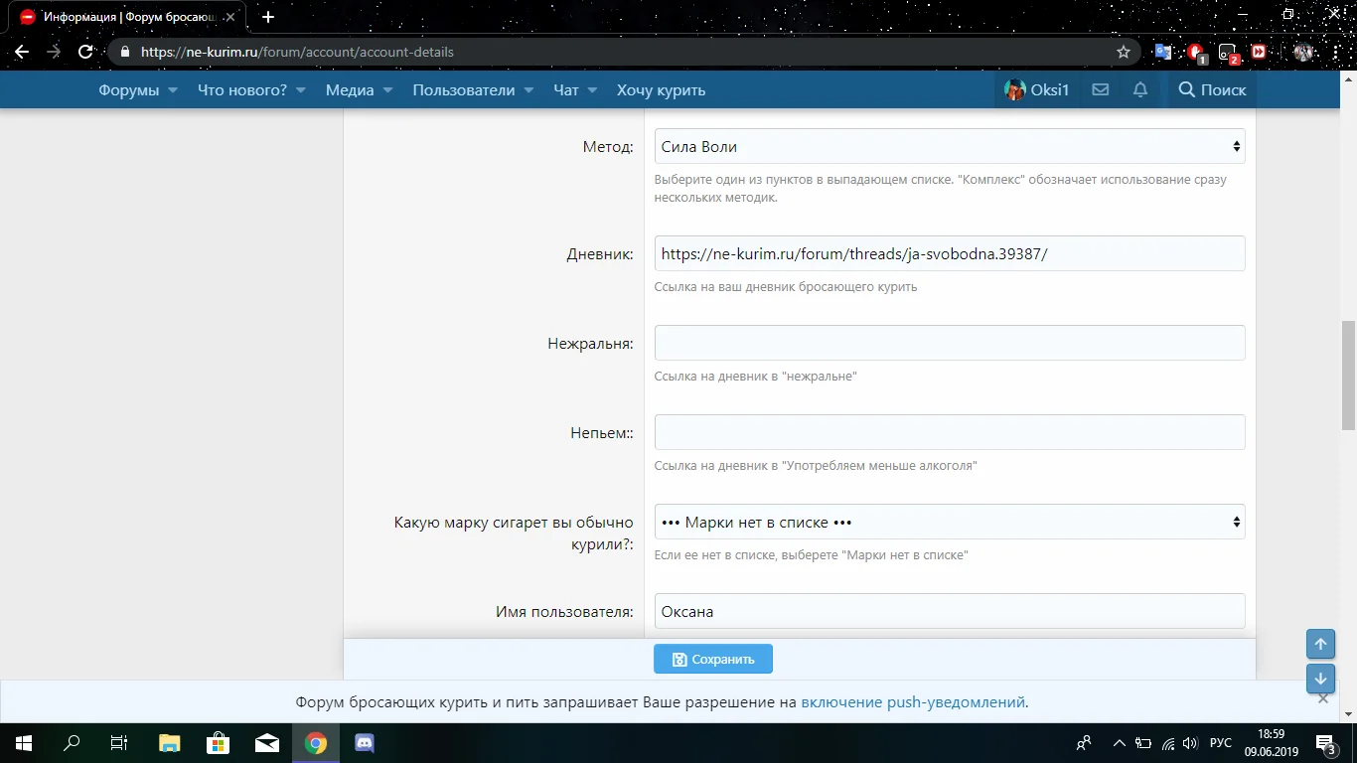1357x763 pixels.
Task: Open the notifications bell icon
Action: pyautogui.click(x=1140, y=90)
